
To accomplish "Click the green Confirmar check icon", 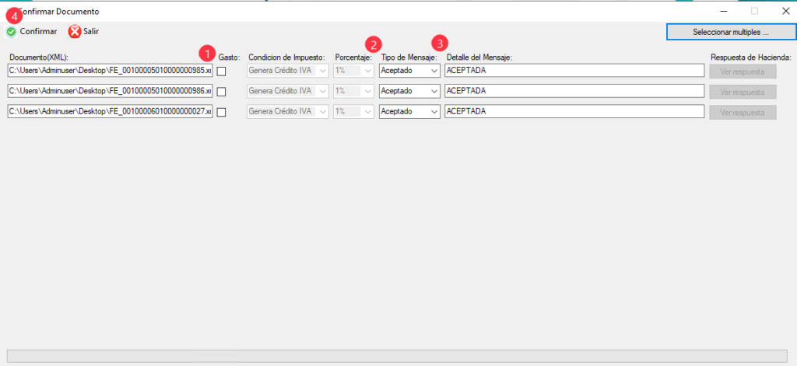I will pyautogui.click(x=11, y=32).
